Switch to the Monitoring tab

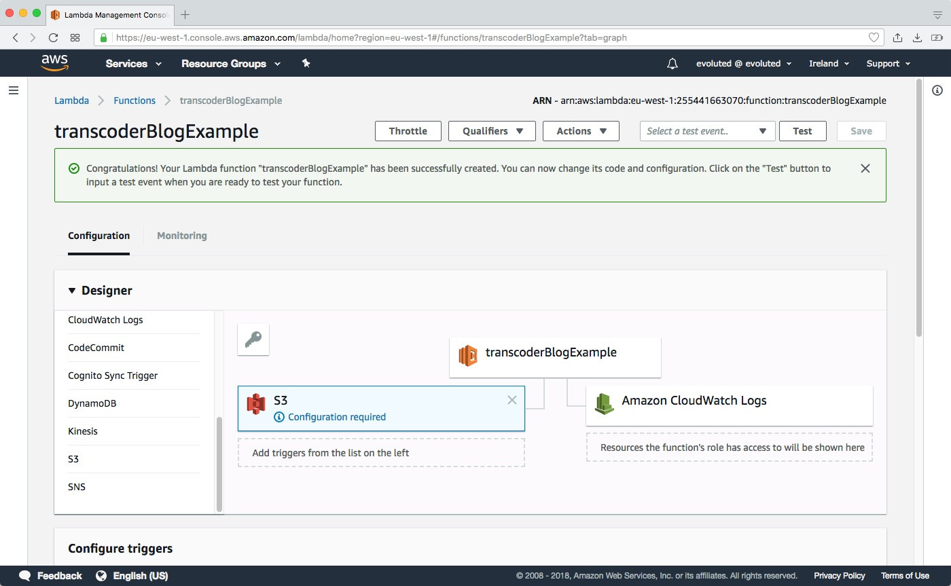point(181,236)
